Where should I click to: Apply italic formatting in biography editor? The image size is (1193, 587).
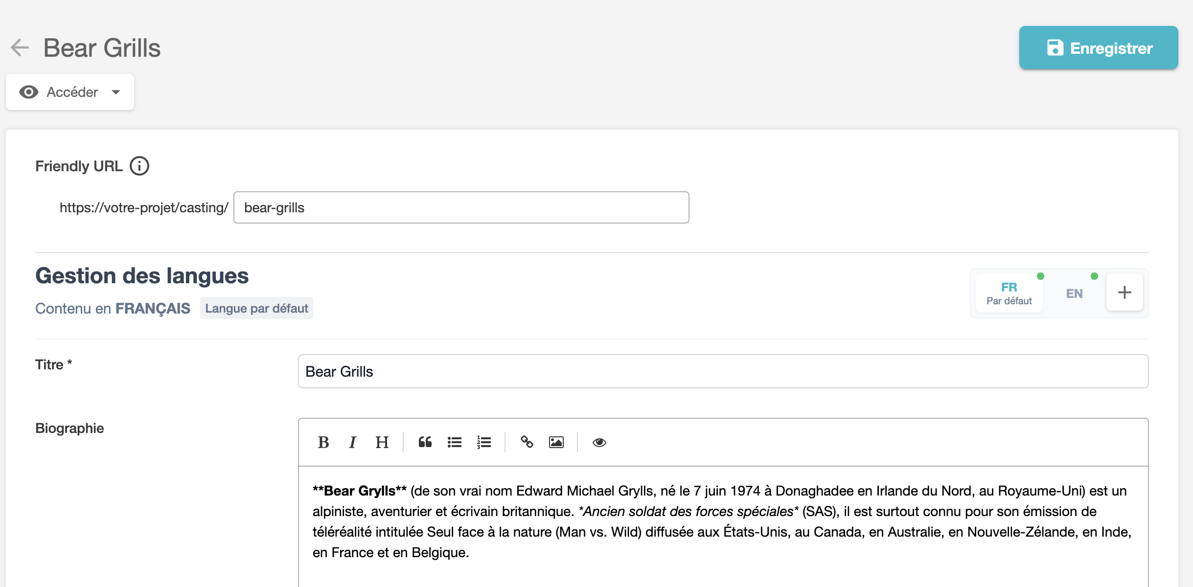(352, 442)
